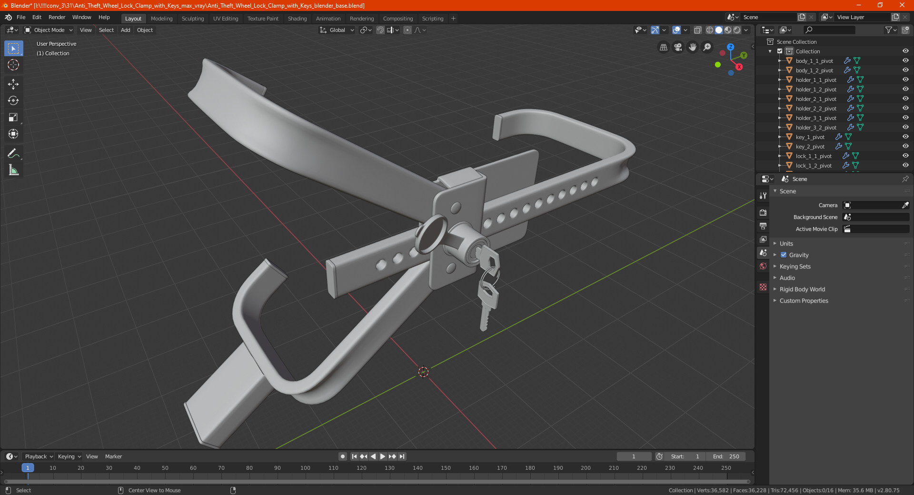
Task: Click the viewport zoom magnifier icon
Action: pos(707,47)
